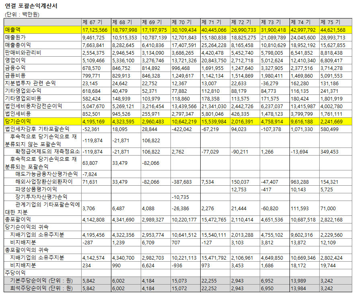Select column header 제 71 기
Image resolution: width=353 pixels, height=293 pixels.
click(x=211, y=22)
